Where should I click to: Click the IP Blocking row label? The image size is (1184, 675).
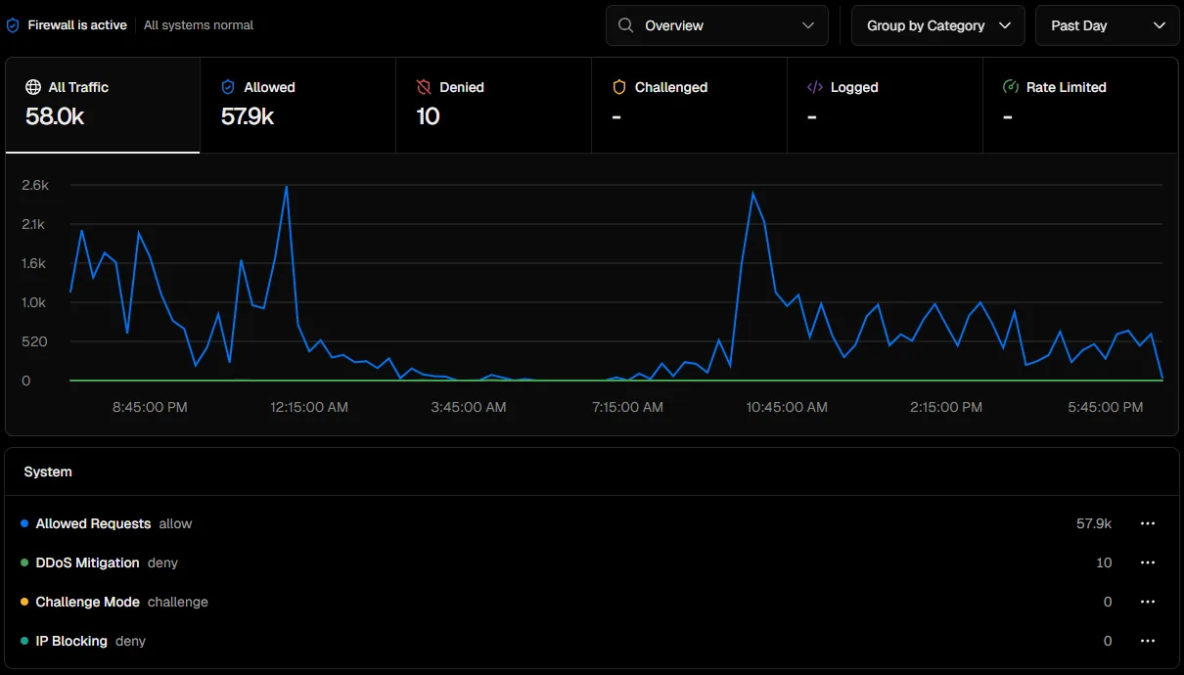pyautogui.click(x=71, y=641)
